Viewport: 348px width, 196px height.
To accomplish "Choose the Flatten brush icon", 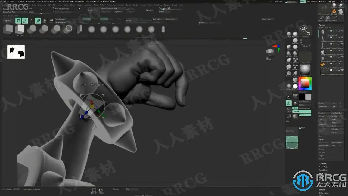I will tap(295, 54).
